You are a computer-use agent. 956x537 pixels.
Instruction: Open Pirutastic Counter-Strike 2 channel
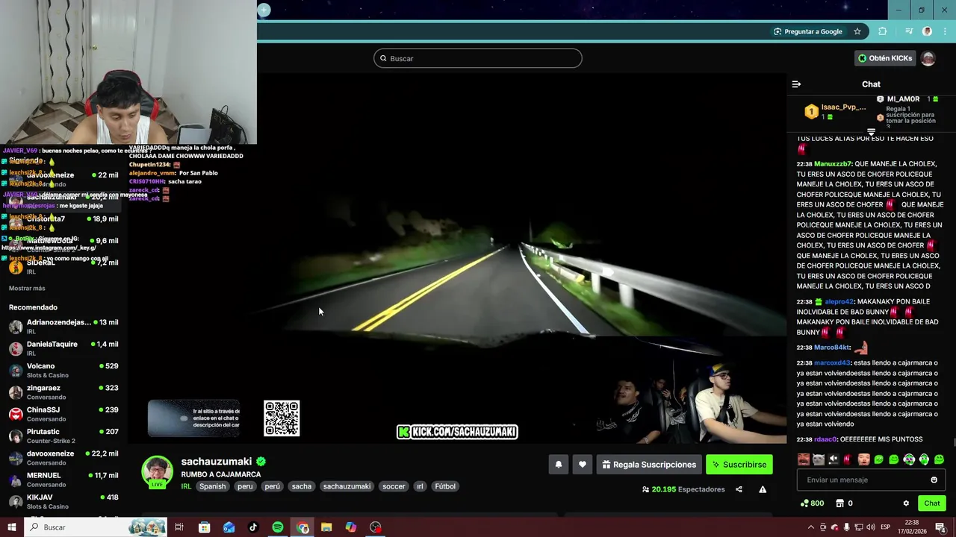(x=63, y=436)
